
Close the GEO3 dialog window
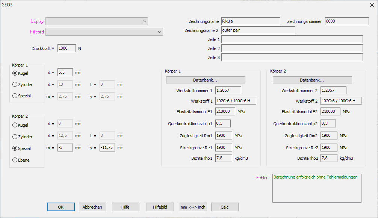click(x=372, y=5)
